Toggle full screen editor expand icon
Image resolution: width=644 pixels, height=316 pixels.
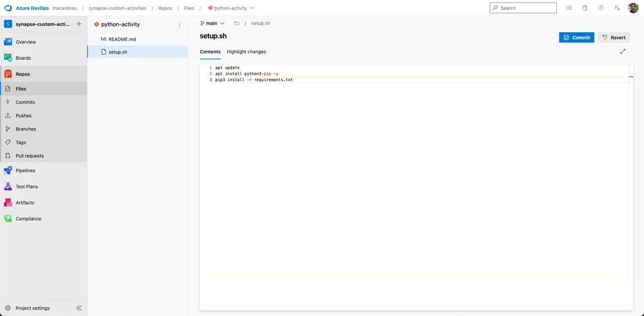(x=623, y=51)
